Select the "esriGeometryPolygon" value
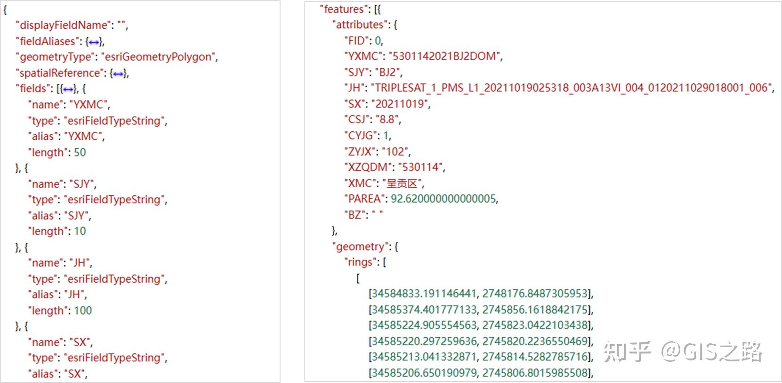Image resolution: width=782 pixels, height=383 pixels. click(158, 57)
